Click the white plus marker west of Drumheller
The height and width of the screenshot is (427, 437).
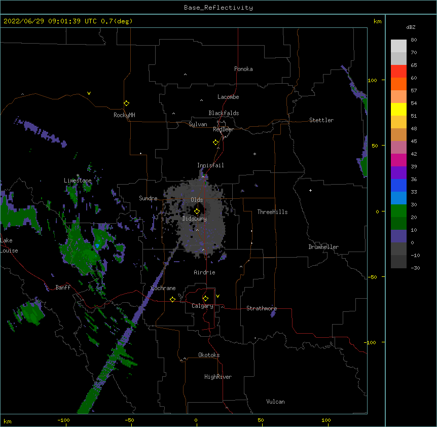tap(310, 190)
